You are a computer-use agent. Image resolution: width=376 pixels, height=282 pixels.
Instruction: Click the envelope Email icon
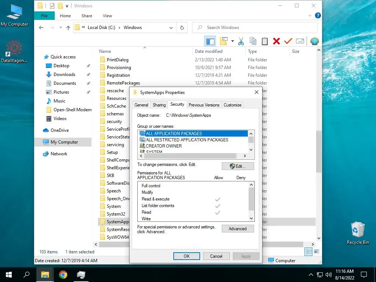click(300, 41)
